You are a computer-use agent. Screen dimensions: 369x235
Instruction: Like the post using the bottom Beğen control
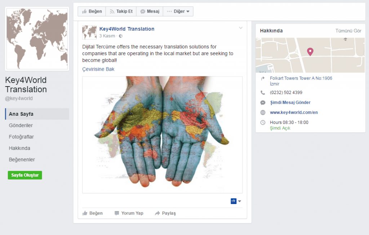[x=93, y=213]
